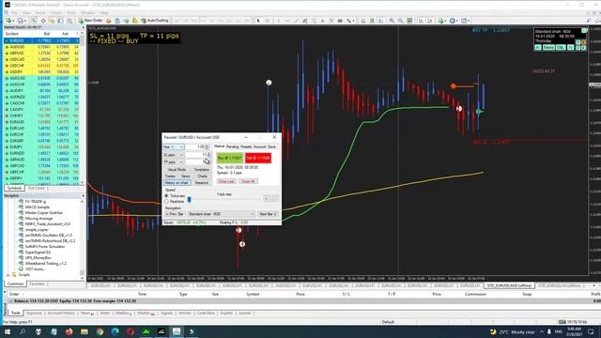
Task: Open the TP pips dropdown
Action: pos(173,162)
